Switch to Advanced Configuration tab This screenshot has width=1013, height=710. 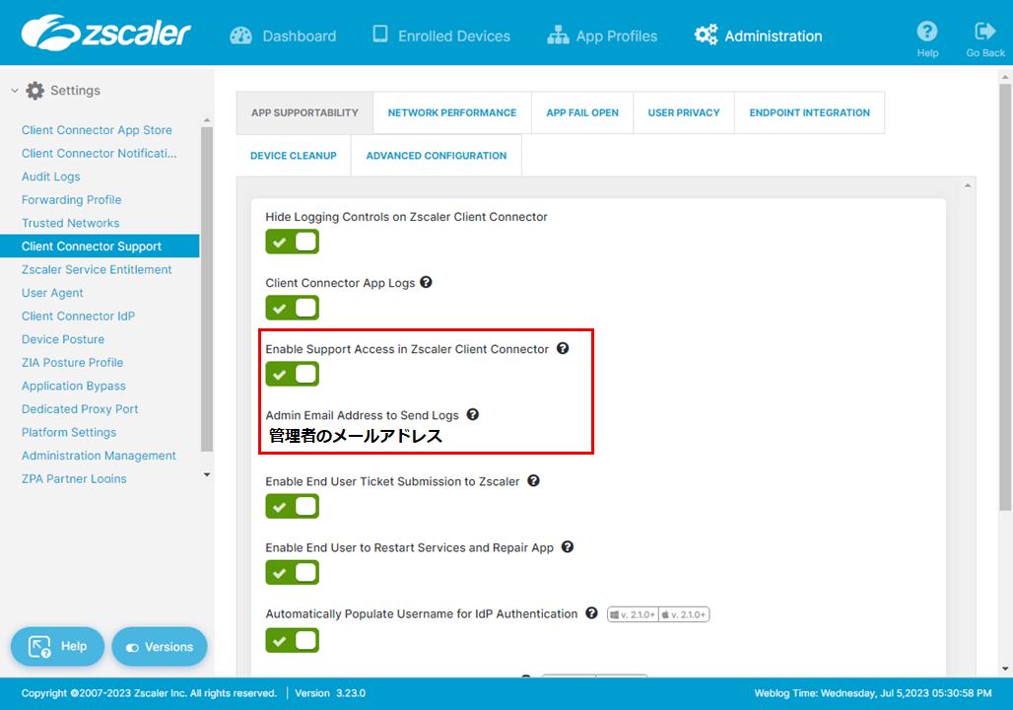tap(437, 155)
